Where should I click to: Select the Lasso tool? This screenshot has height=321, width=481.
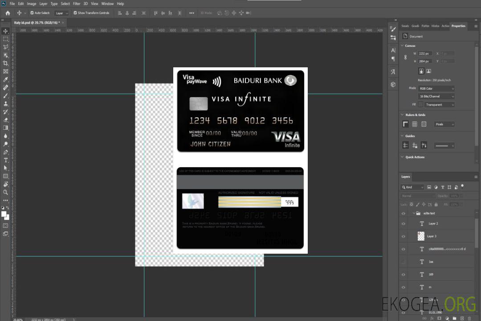click(5, 47)
